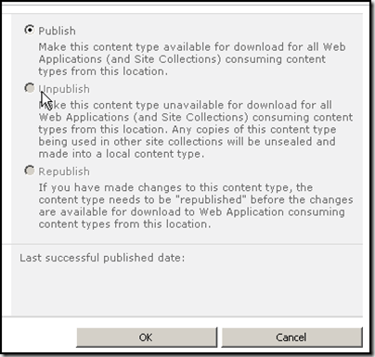Click the Unpublish description starting 'Make this content type unavailable'
Viewport: 375px width, 357px height.
(196, 129)
